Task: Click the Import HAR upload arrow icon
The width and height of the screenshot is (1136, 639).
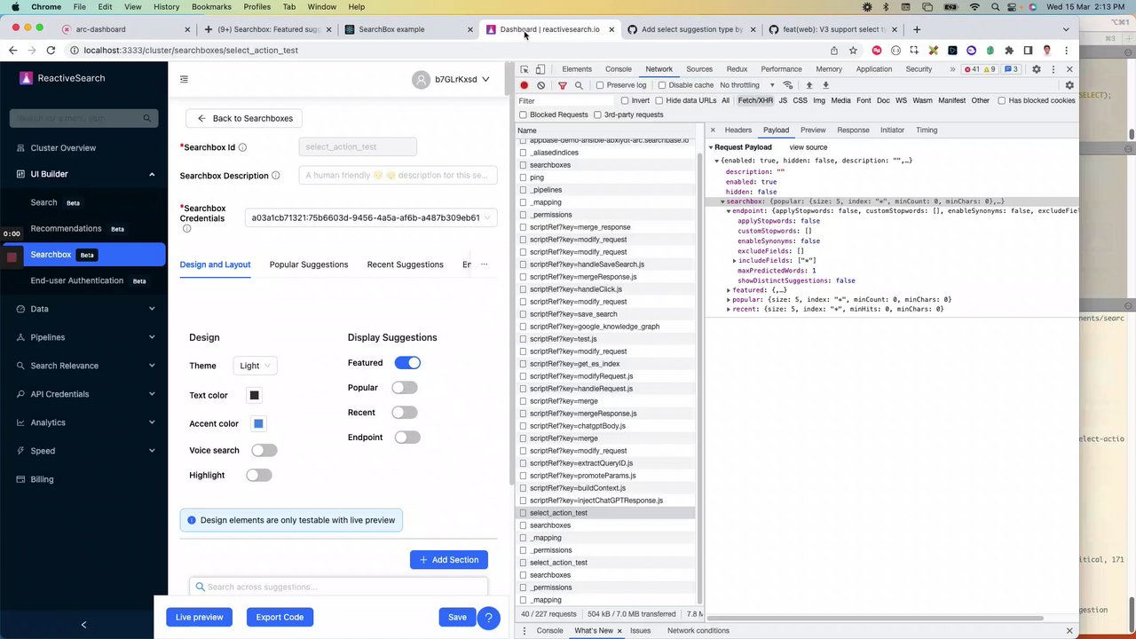Action: 809,85
